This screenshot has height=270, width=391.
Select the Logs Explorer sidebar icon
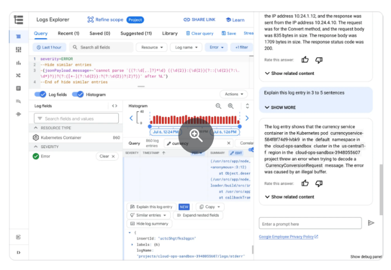pos(19,37)
